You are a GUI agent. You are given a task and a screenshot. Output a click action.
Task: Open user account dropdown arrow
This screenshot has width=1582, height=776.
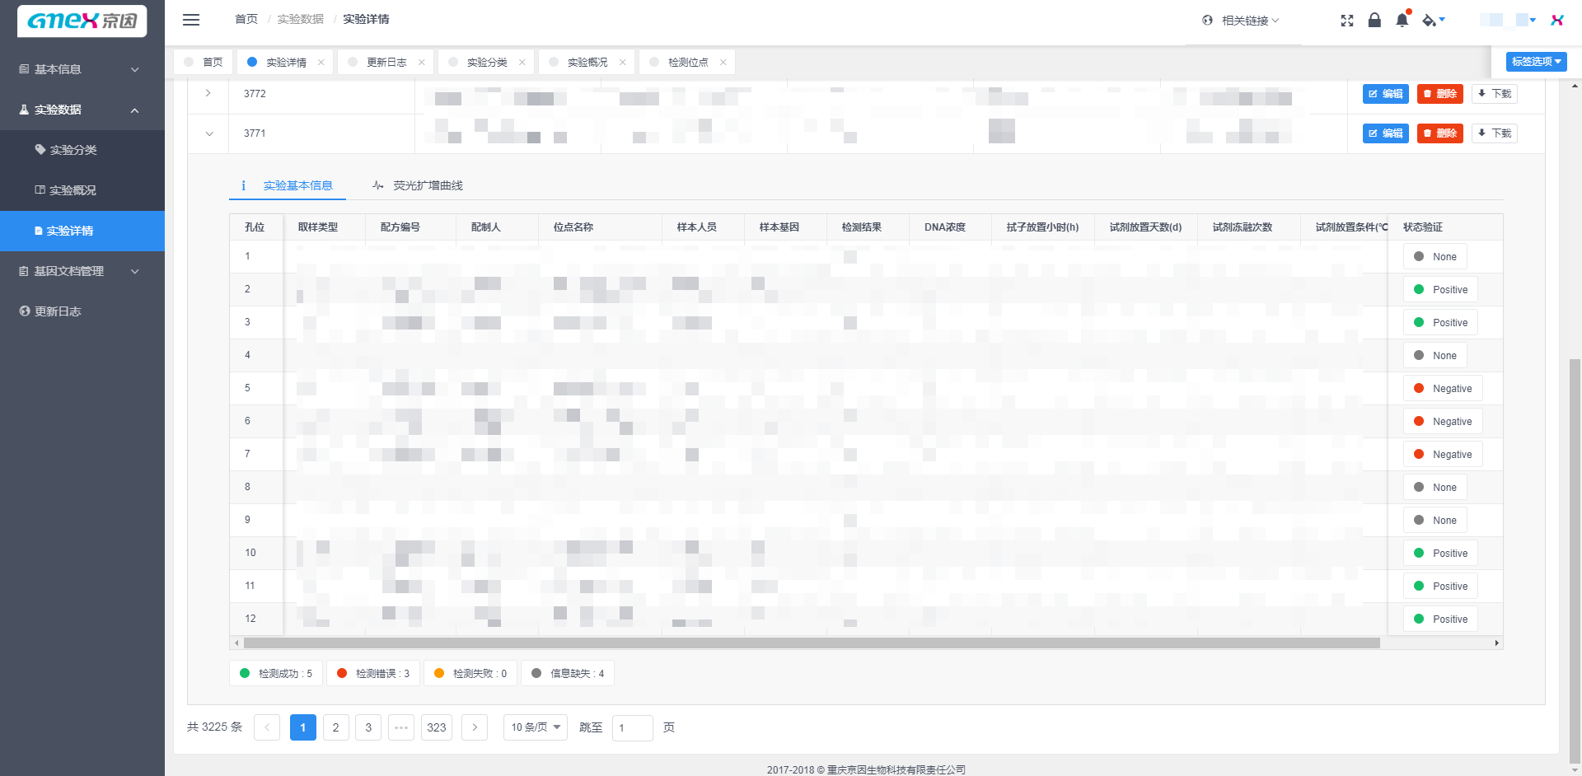click(x=1533, y=20)
